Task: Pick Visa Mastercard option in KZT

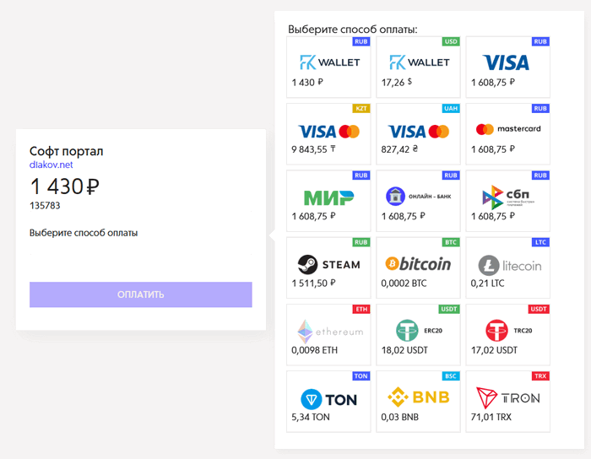Action: [328, 134]
